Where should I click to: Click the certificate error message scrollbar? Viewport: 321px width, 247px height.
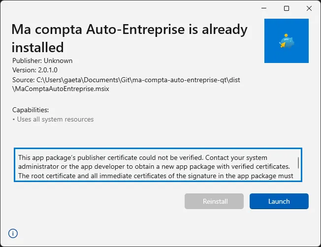click(298, 163)
